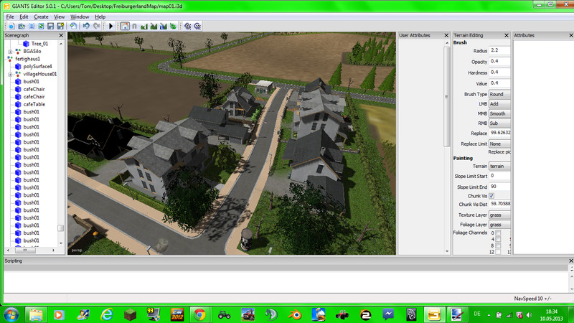Open the MMB action dropdown

coord(499,113)
